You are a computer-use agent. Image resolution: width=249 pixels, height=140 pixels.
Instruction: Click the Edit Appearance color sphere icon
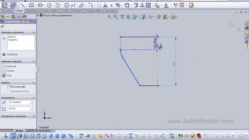pos(165,17)
